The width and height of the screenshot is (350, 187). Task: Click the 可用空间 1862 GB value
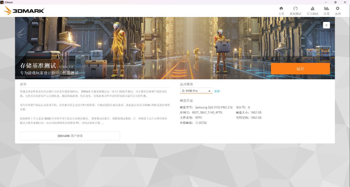[256, 118]
